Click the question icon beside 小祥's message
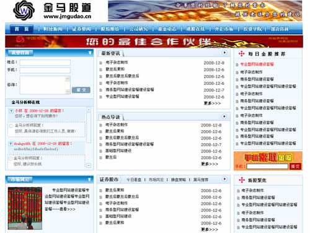310x233 pixels. [11, 111]
